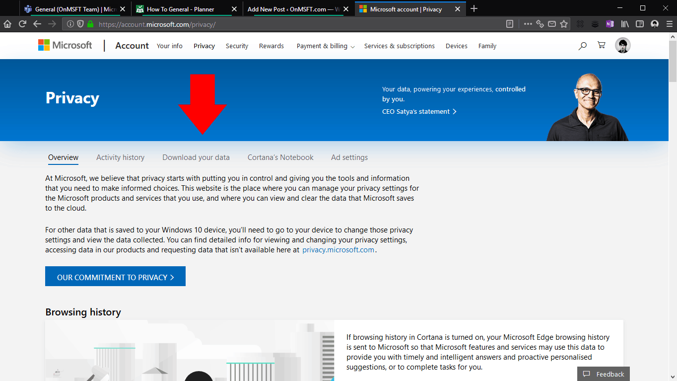The image size is (677, 381).
Task: Open the OneNote Clipper extension
Action: click(x=610, y=24)
